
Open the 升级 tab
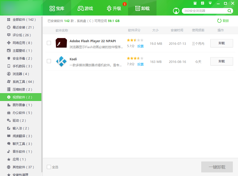[114, 8]
